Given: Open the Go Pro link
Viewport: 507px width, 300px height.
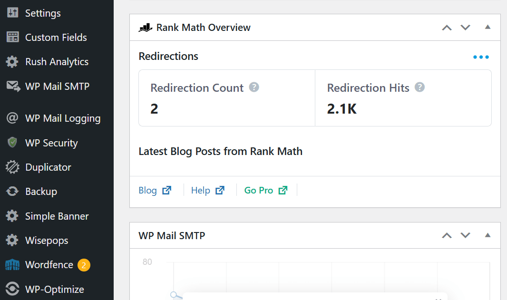Looking at the screenshot, I should coord(259,190).
